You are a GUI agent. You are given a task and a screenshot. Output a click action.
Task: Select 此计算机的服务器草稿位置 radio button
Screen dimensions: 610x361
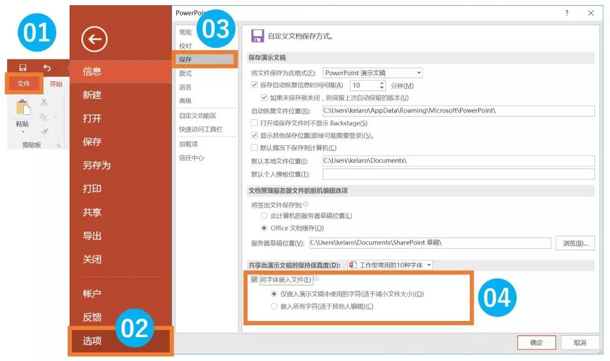(x=264, y=216)
